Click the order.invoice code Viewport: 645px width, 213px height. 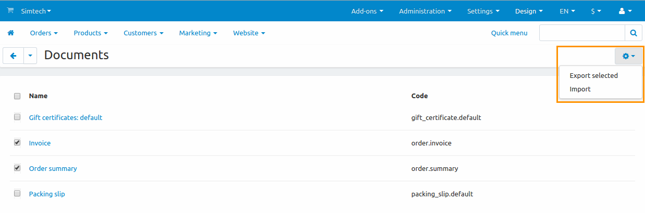pyautogui.click(x=431, y=143)
